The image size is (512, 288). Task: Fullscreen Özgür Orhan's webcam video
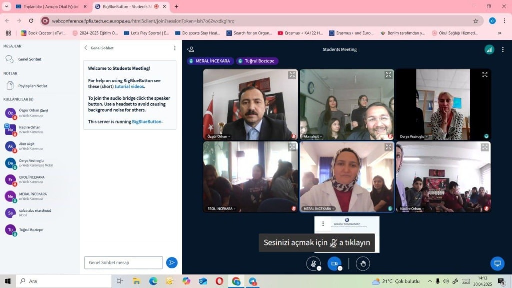292,75
